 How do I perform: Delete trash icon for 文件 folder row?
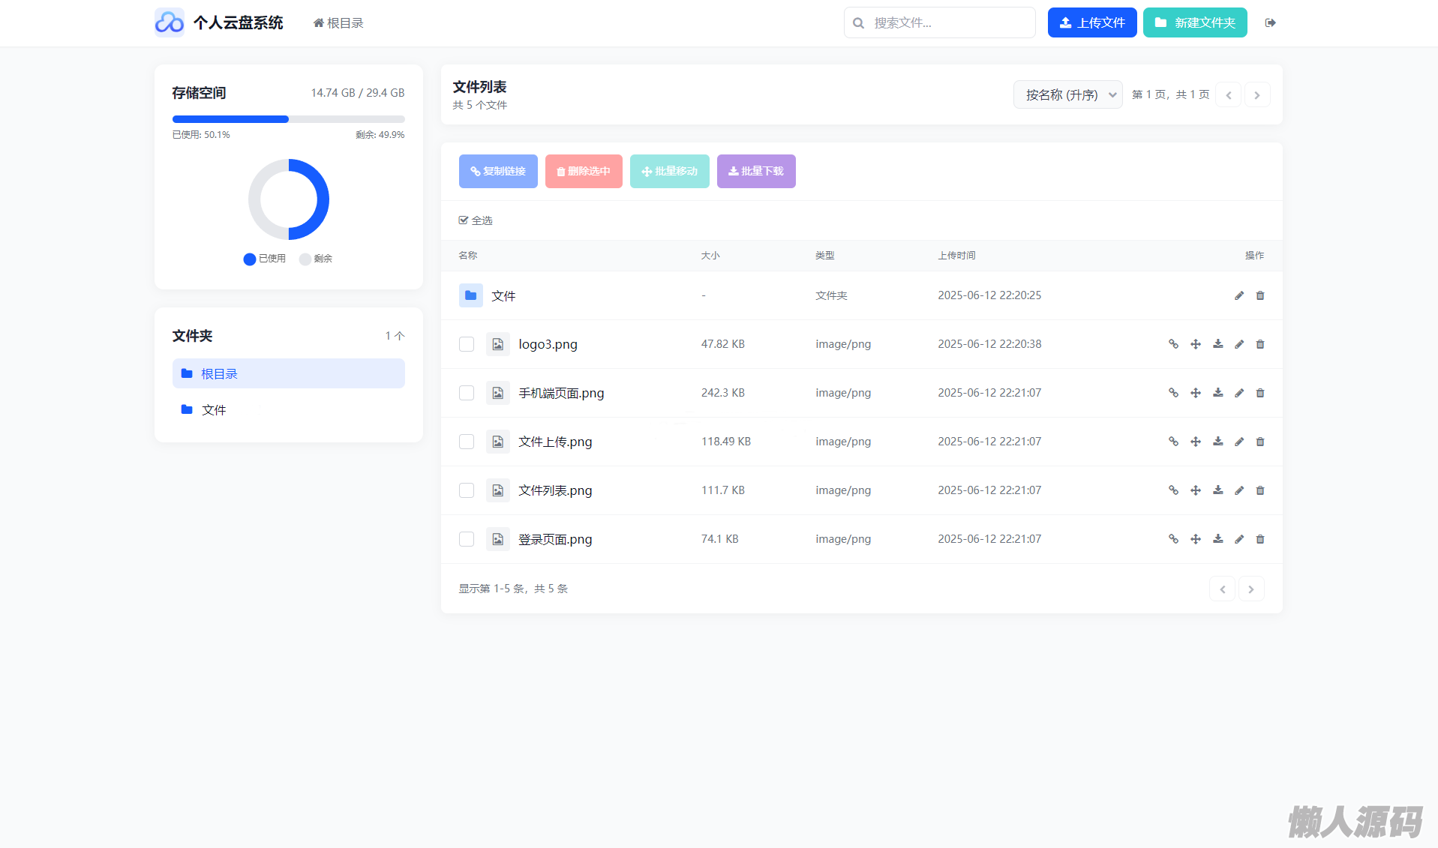[x=1260, y=295]
